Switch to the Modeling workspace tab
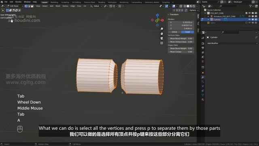The image size is (259, 146). click(x=54, y=2)
